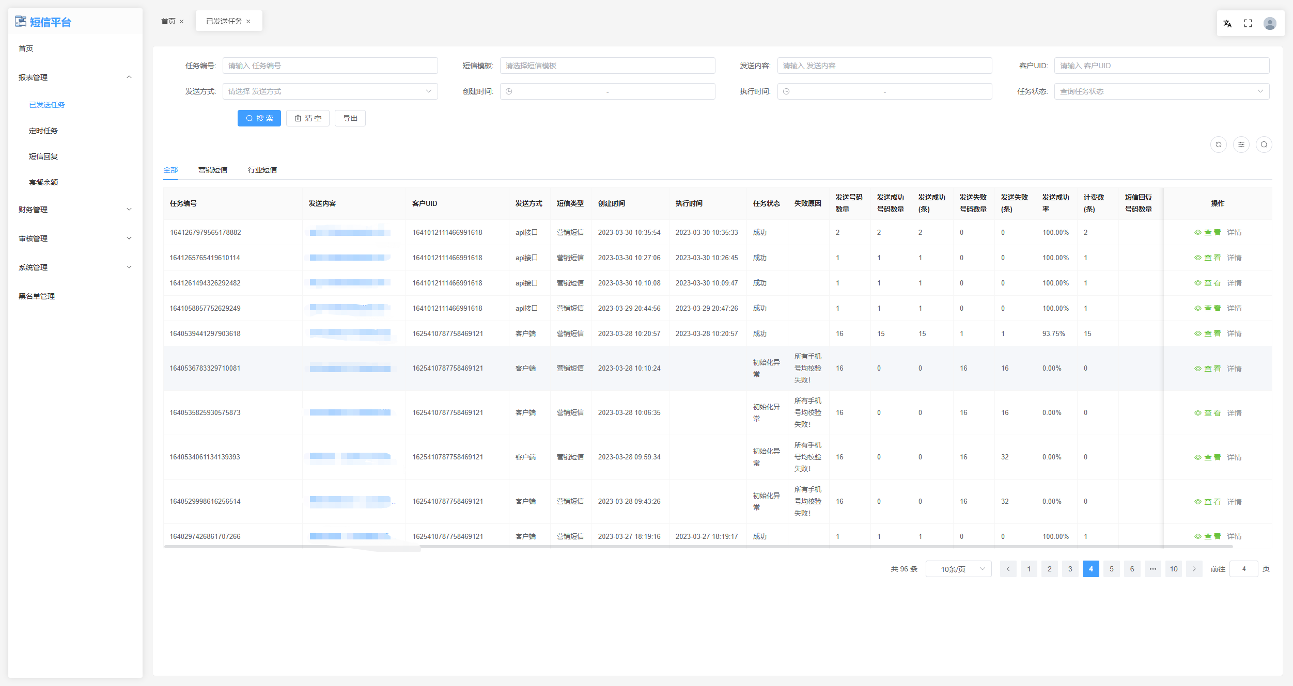Open 详情 for task 1641267979565178882
Screen dimensions: 1293x686
[x=1234, y=232]
